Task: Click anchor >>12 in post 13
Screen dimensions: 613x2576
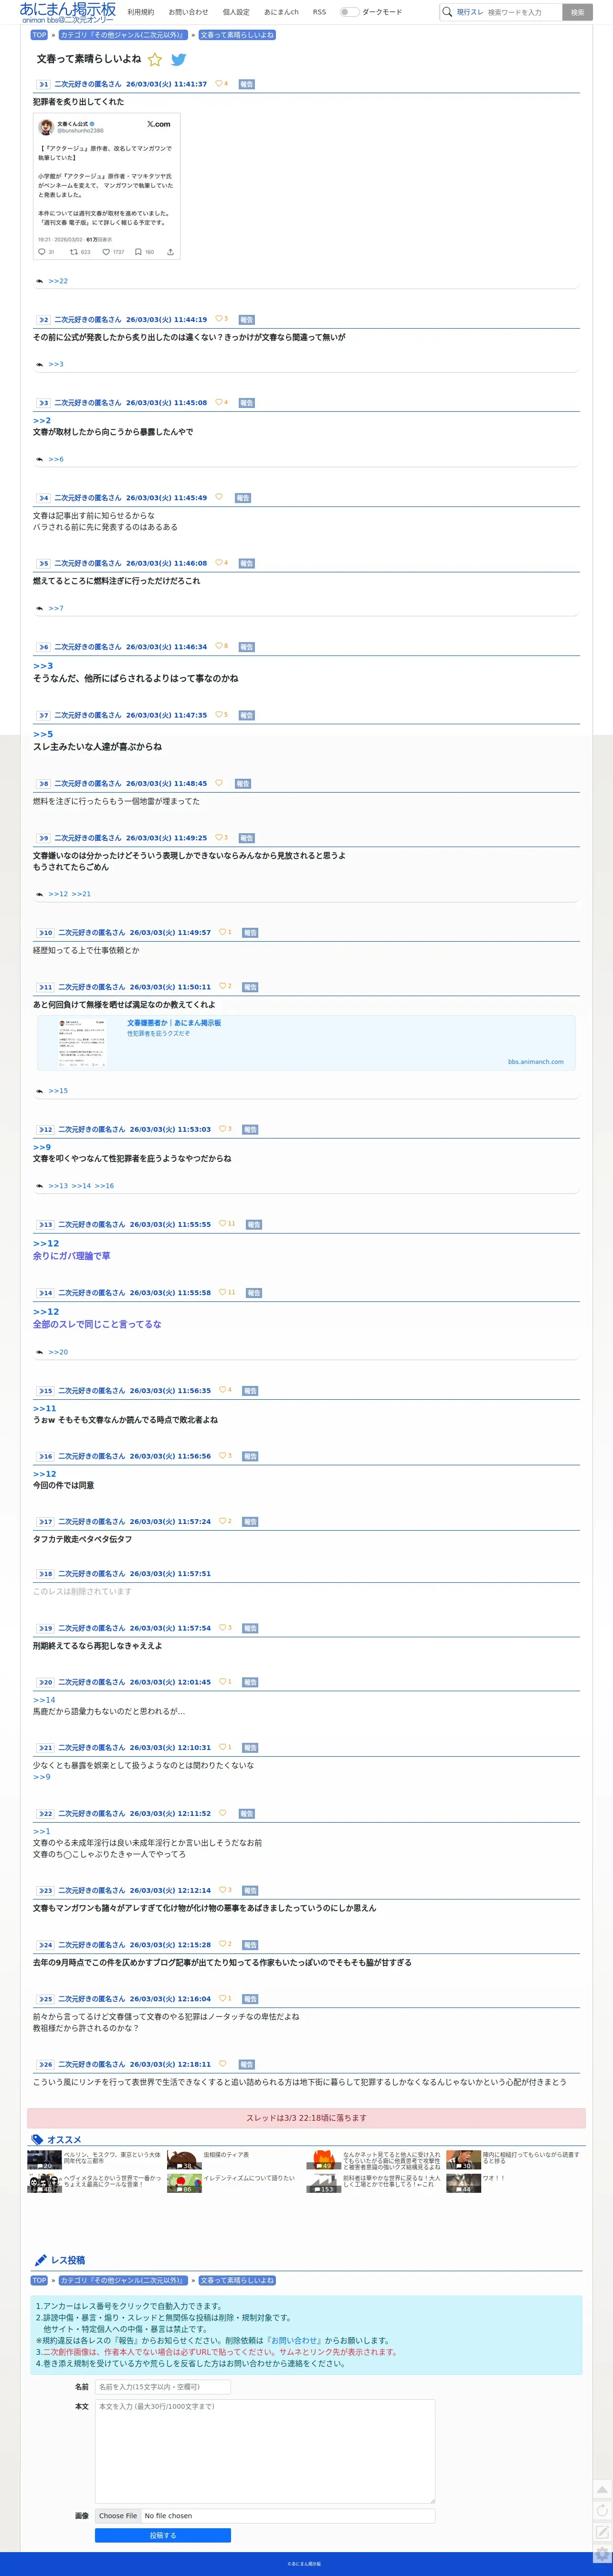Action: (46, 1244)
